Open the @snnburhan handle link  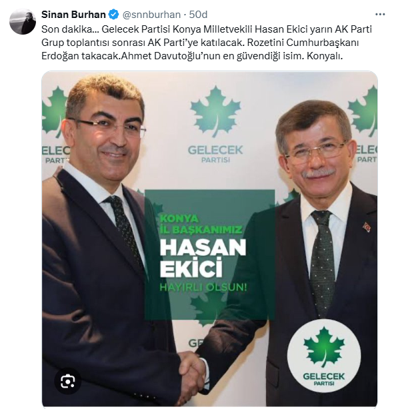[151, 15]
